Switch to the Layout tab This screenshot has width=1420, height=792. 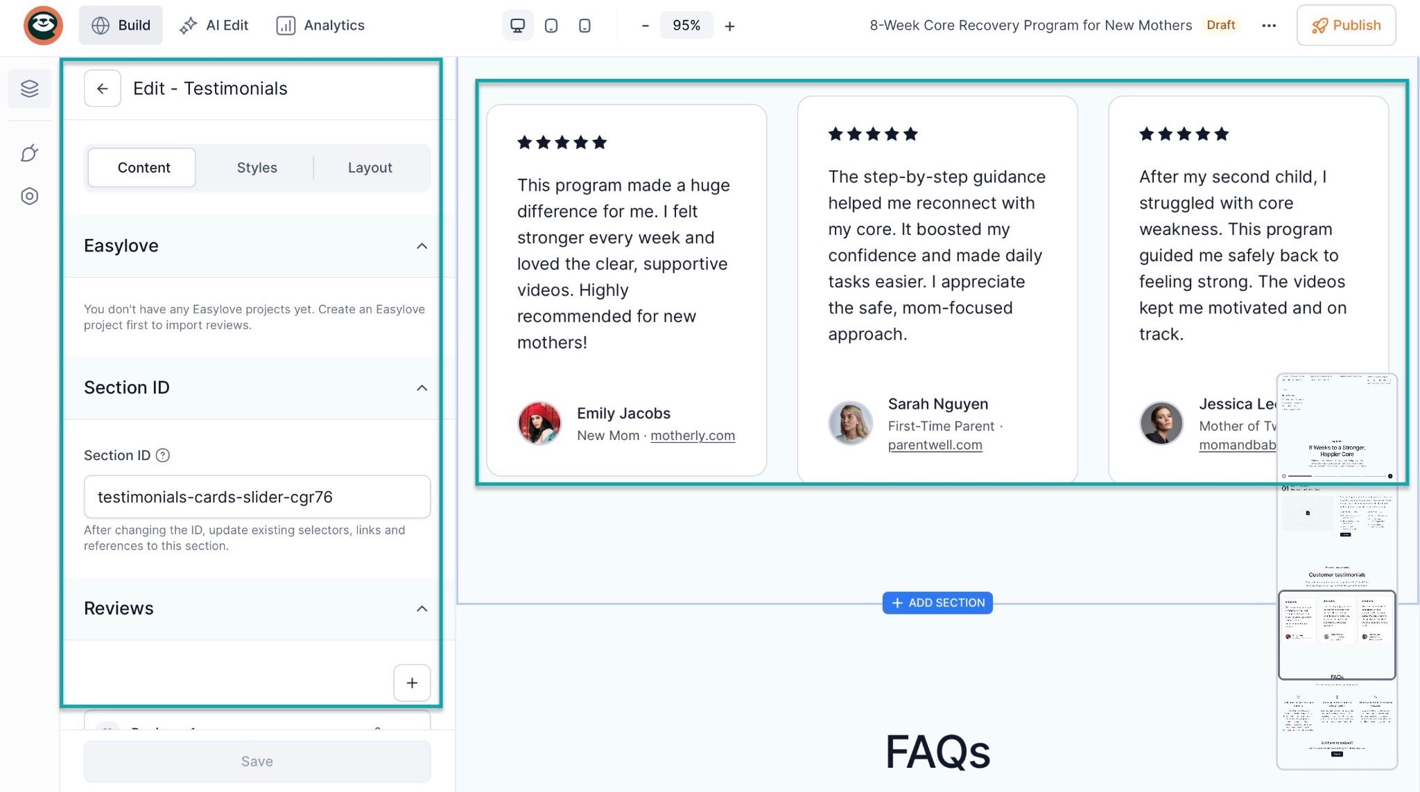(370, 168)
